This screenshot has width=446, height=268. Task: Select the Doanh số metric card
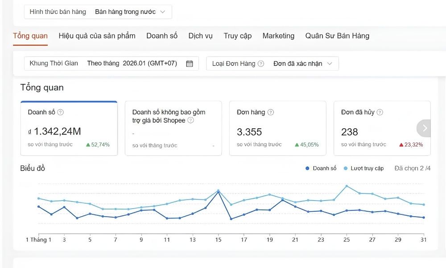69,129
